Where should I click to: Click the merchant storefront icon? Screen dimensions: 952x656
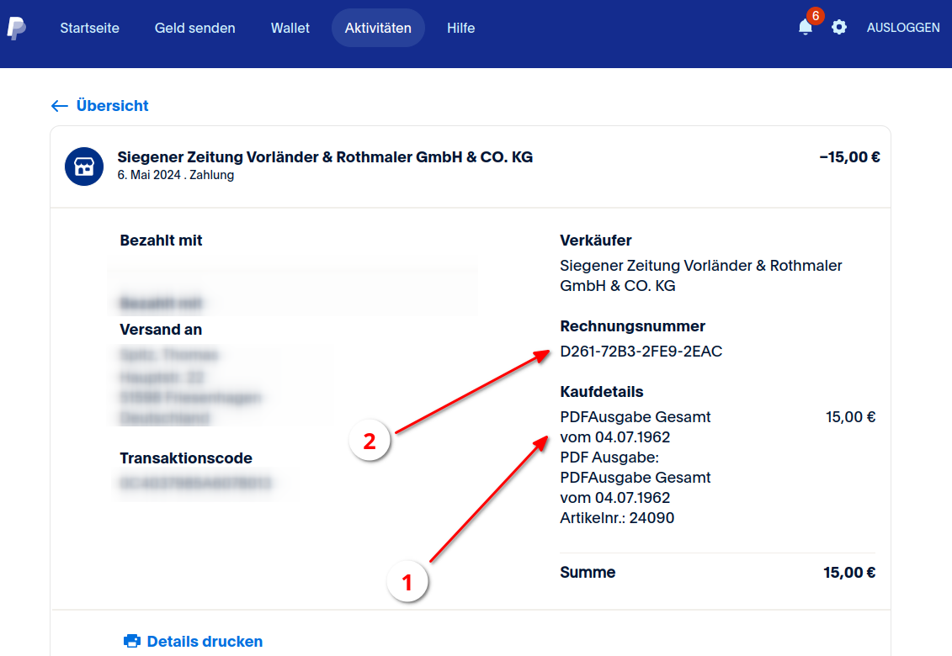[x=84, y=167]
